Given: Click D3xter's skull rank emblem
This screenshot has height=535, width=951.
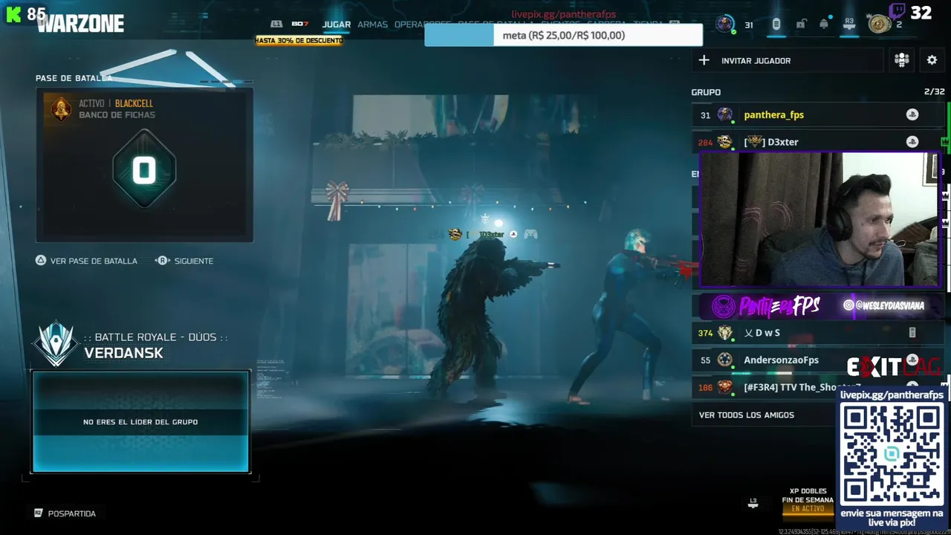Looking at the screenshot, I should pyautogui.click(x=725, y=142).
